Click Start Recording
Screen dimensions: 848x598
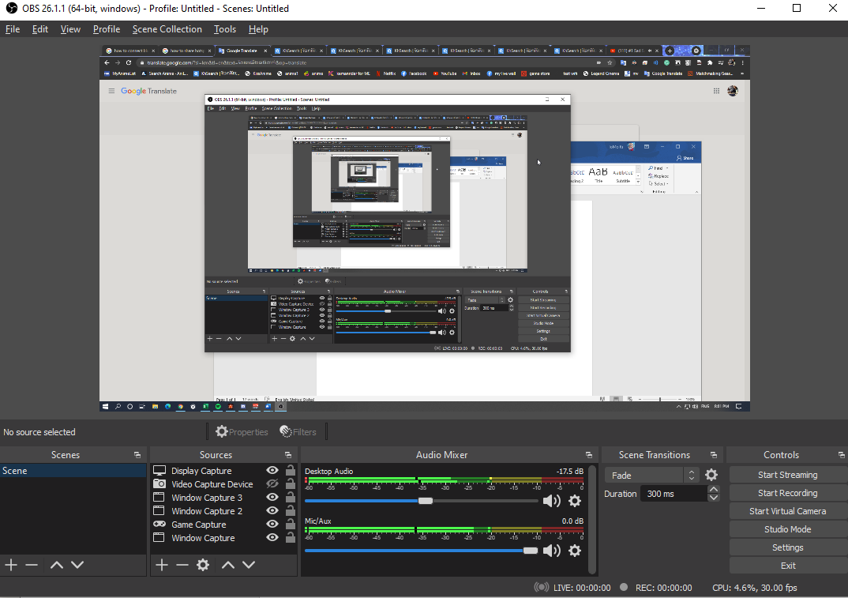tap(787, 493)
